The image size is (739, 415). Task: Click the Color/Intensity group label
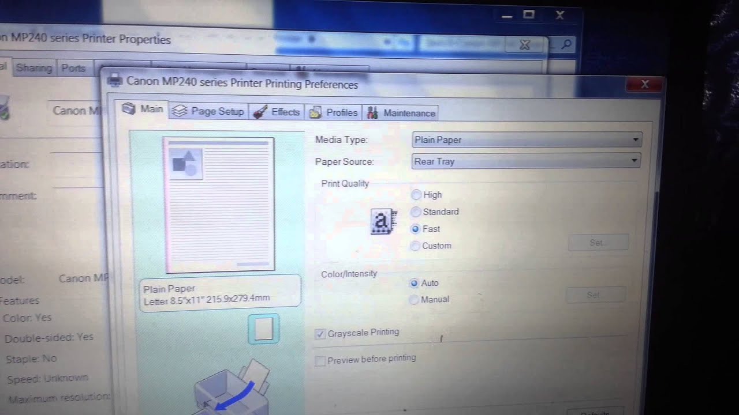click(x=349, y=274)
